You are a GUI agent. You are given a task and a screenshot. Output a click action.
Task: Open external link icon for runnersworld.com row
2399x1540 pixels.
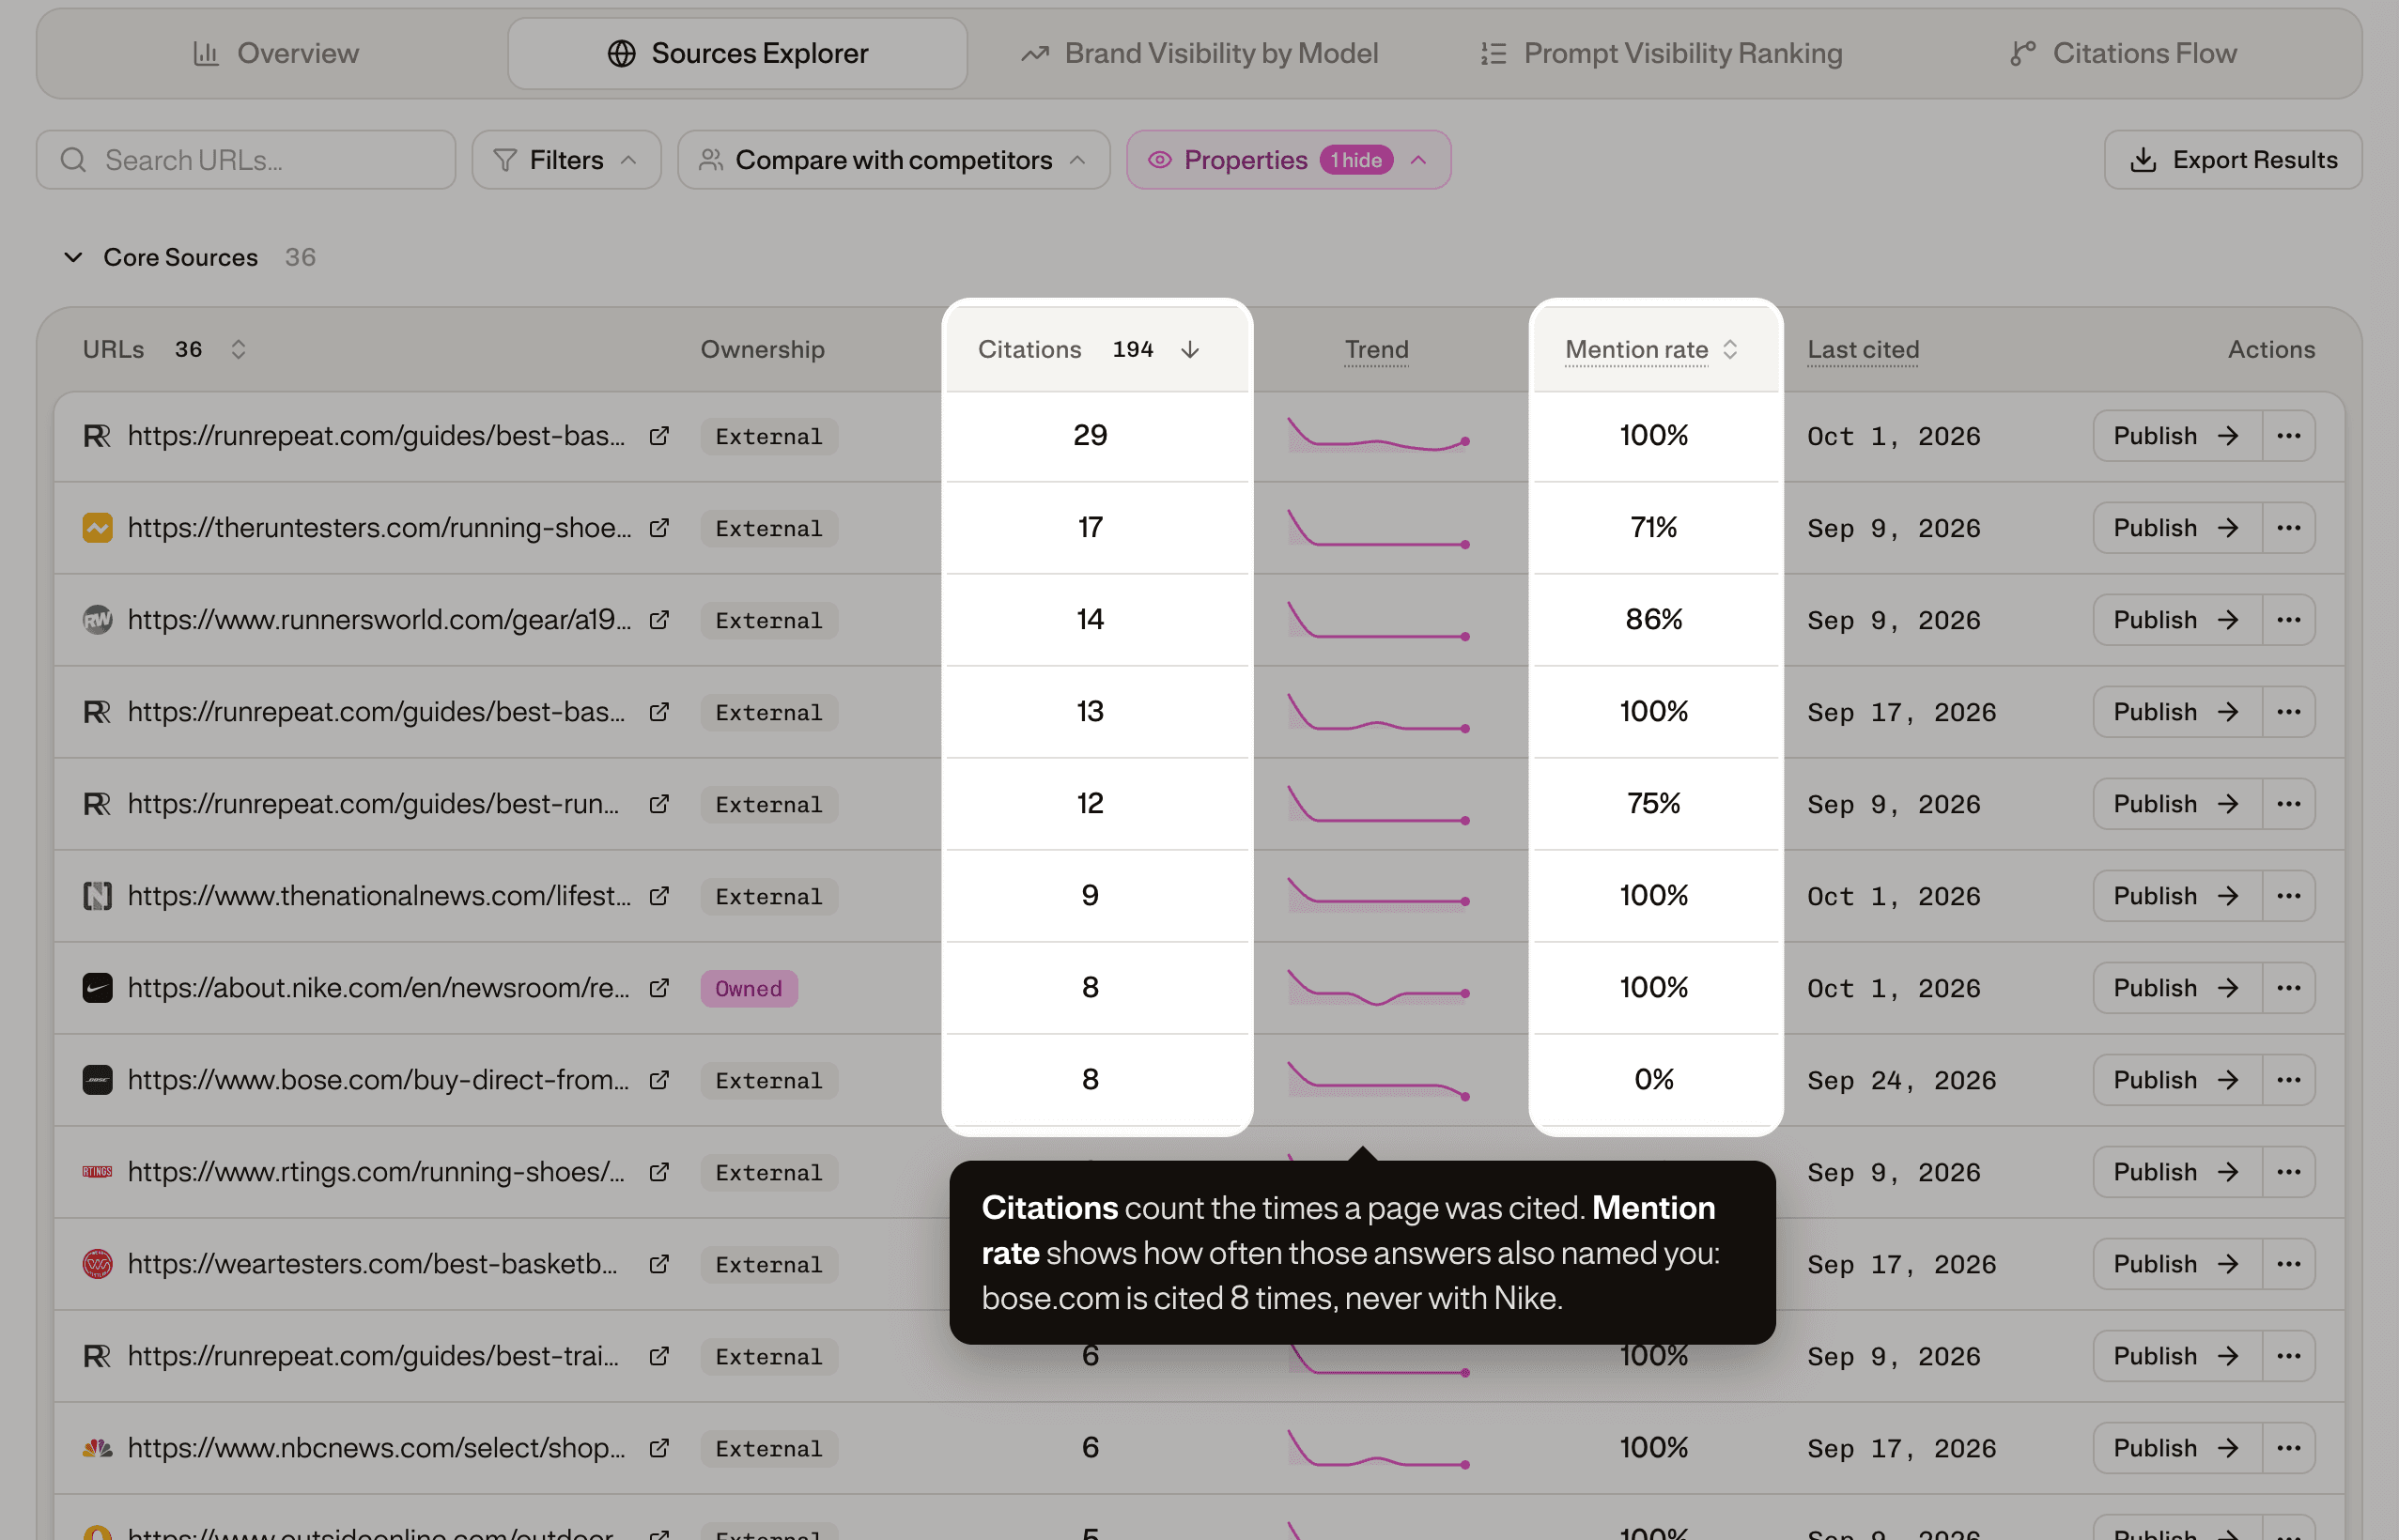coord(659,620)
